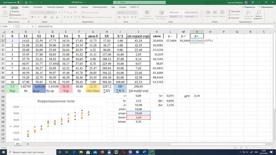
Task: Switch to the Data ribbon tab
Action: click(x=85, y=7)
